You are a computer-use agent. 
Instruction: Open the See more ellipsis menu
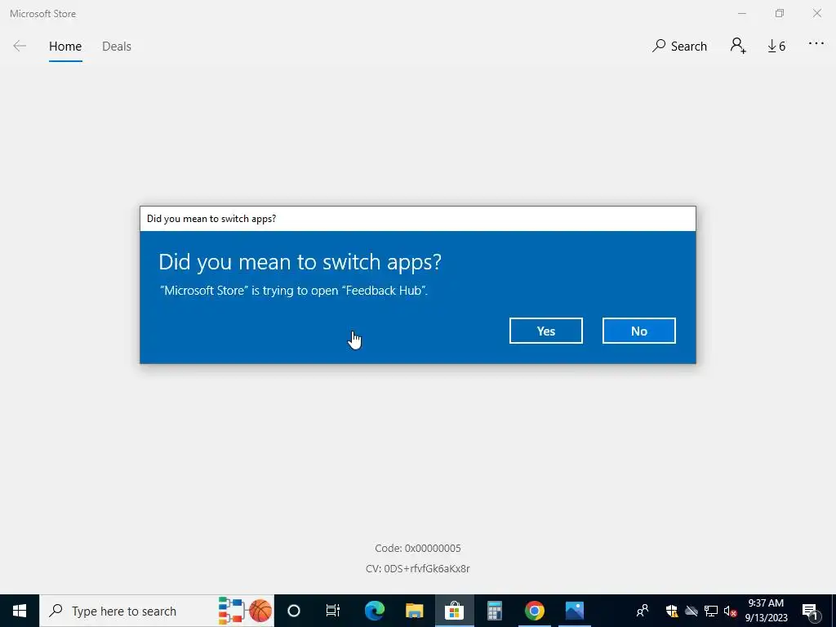[816, 44]
